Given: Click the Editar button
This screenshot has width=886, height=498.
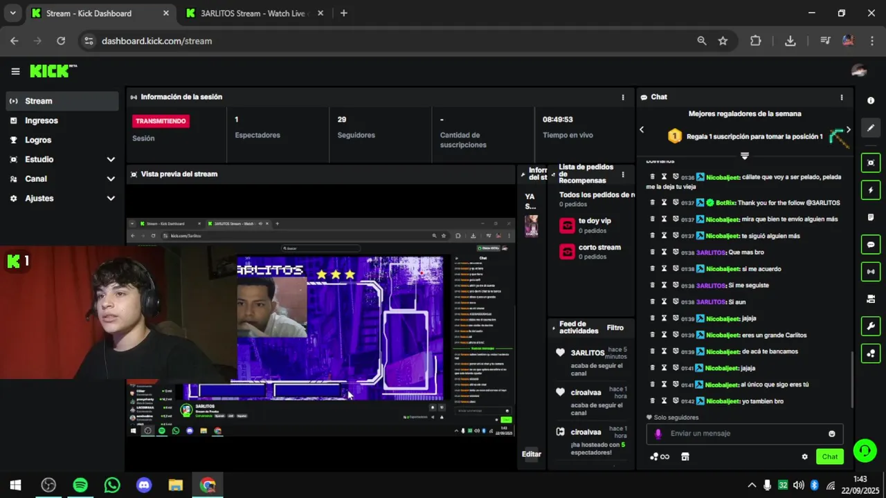Looking at the screenshot, I should [x=531, y=454].
